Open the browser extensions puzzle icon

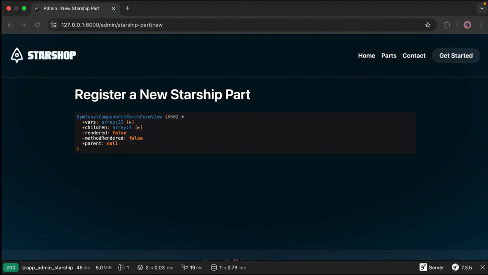(x=447, y=25)
